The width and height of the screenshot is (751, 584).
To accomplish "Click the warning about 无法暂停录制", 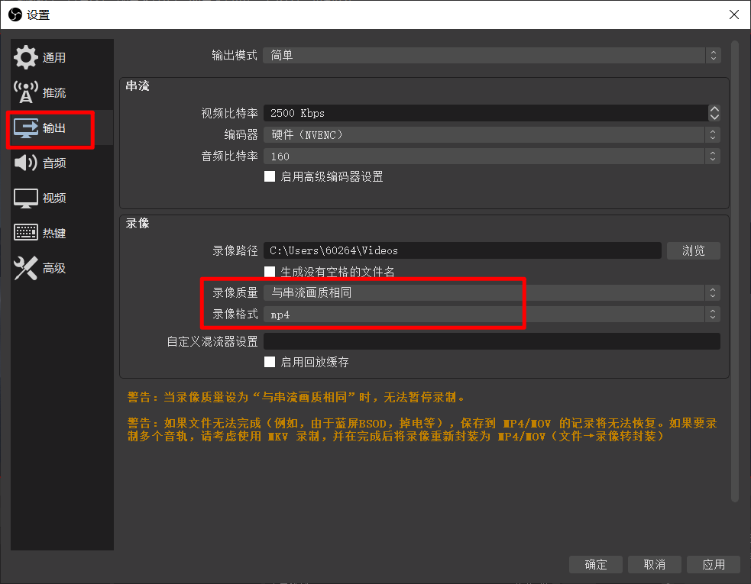I will coord(296,397).
